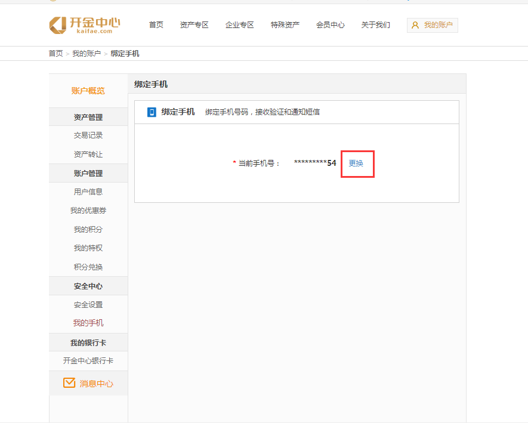Viewport: 528px width, 423px height.
Task: Click the 绑定手机 breadcrumb text
Action: pyautogui.click(x=125, y=54)
